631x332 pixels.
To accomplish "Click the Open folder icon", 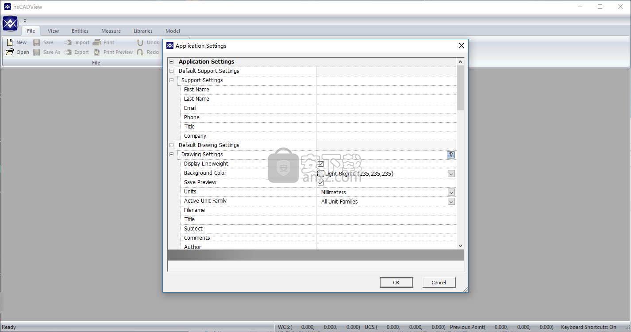I will 10,52.
